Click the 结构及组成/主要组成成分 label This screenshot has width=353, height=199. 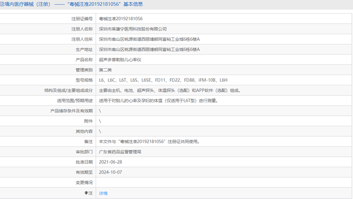[69, 90]
